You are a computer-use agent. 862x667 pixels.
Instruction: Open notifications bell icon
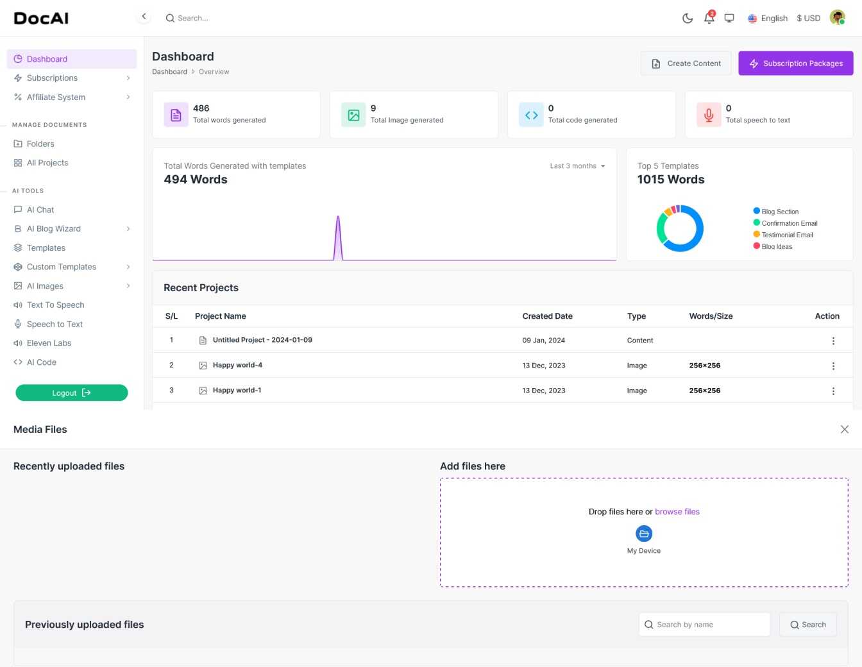pos(709,18)
